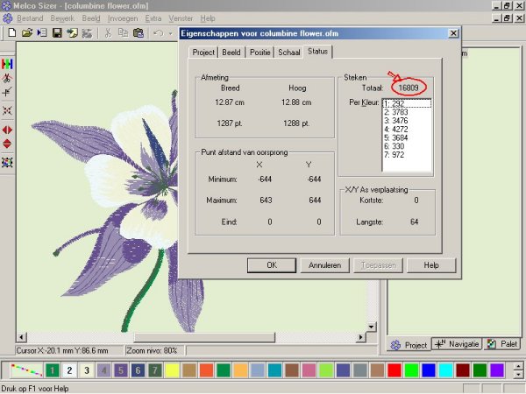Cut selection with the scissors icon
This screenshot has width=526, height=394.
(108, 33)
